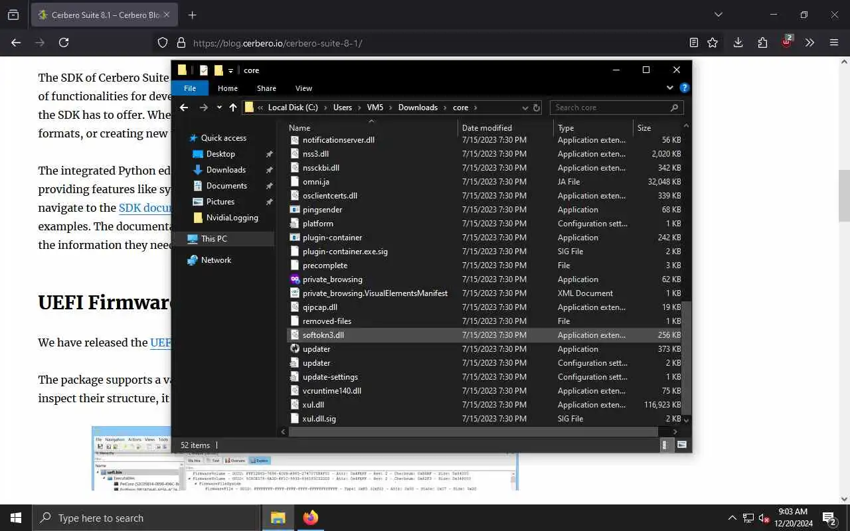The width and height of the screenshot is (850, 531).
Task: Bookmark this page with the star icon
Action: tap(713, 42)
